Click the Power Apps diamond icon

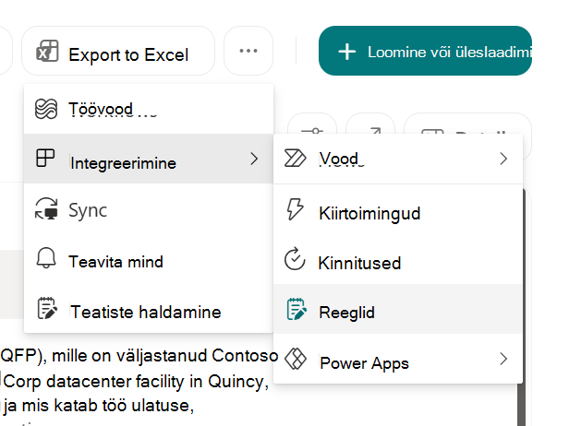(296, 359)
